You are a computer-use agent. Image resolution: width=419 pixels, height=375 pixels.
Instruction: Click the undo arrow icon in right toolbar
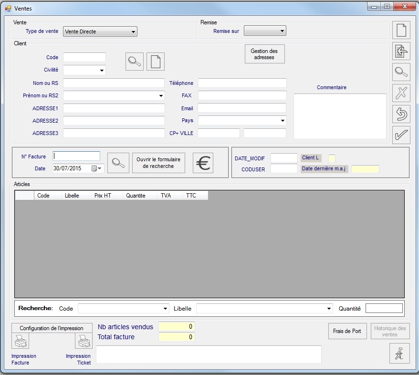click(401, 114)
